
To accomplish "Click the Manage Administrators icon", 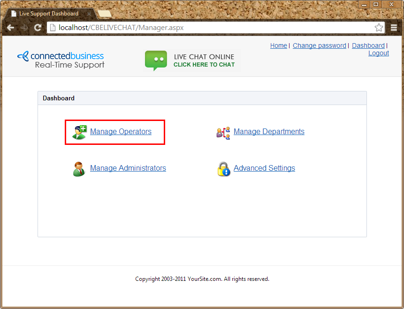I will tap(79, 169).
